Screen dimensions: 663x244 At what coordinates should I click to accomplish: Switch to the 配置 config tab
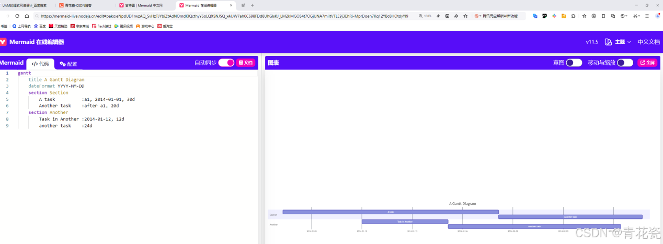coord(68,64)
